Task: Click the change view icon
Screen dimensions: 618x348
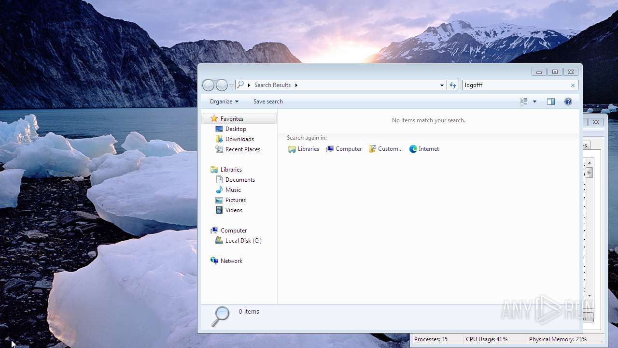Action: (524, 101)
